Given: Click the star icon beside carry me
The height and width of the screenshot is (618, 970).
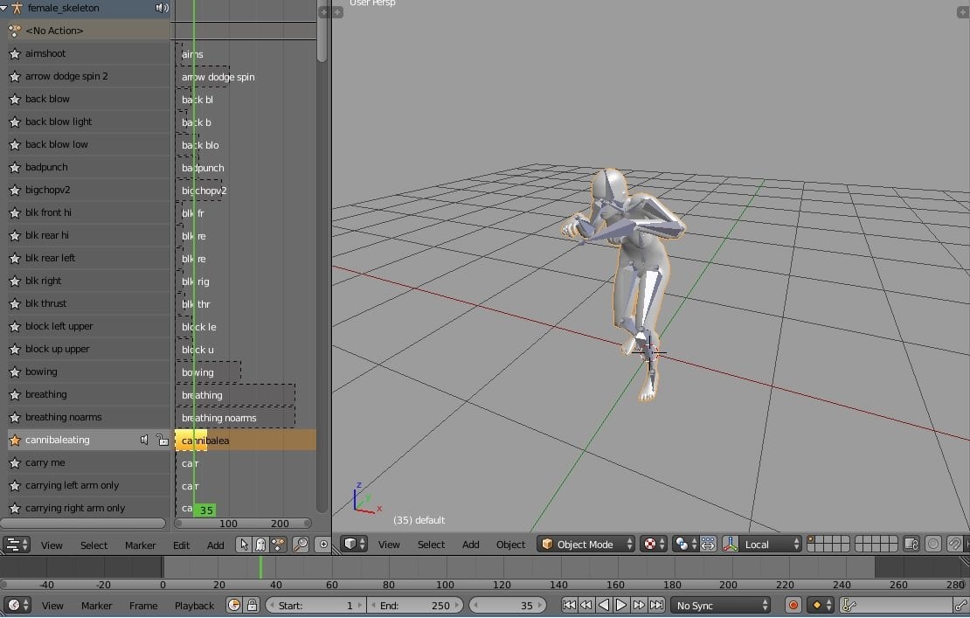Looking at the screenshot, I should coord(15,462).
